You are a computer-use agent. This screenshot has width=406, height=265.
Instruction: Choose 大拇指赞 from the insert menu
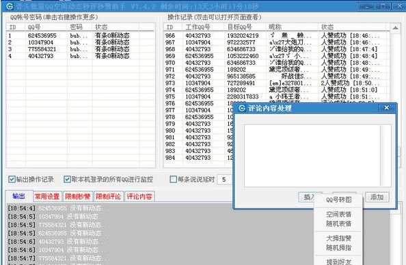339,238
